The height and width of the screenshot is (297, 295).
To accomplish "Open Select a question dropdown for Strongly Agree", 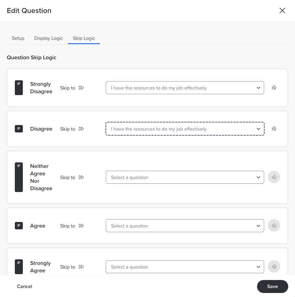I will (x=185, y=267).
